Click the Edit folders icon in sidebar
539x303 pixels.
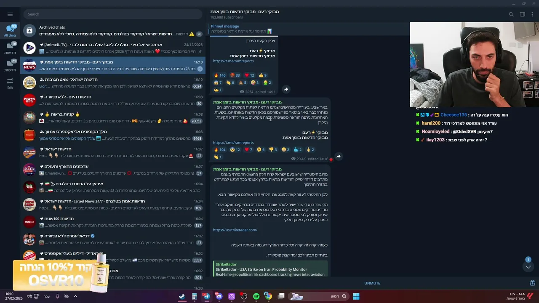(x=10, y=83)
